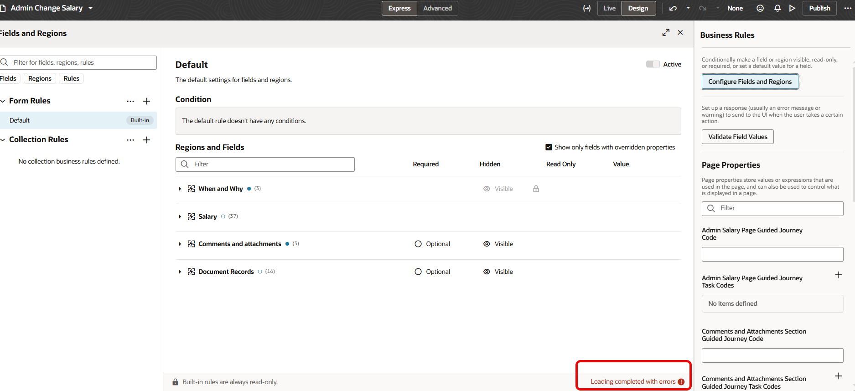Click the variables bracket icon
The image size is (855, 391).
click(x=587, y=8)
